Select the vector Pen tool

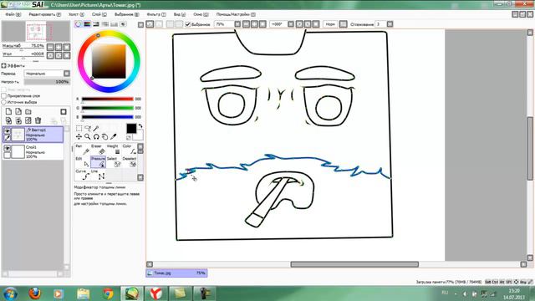[83, 149]
